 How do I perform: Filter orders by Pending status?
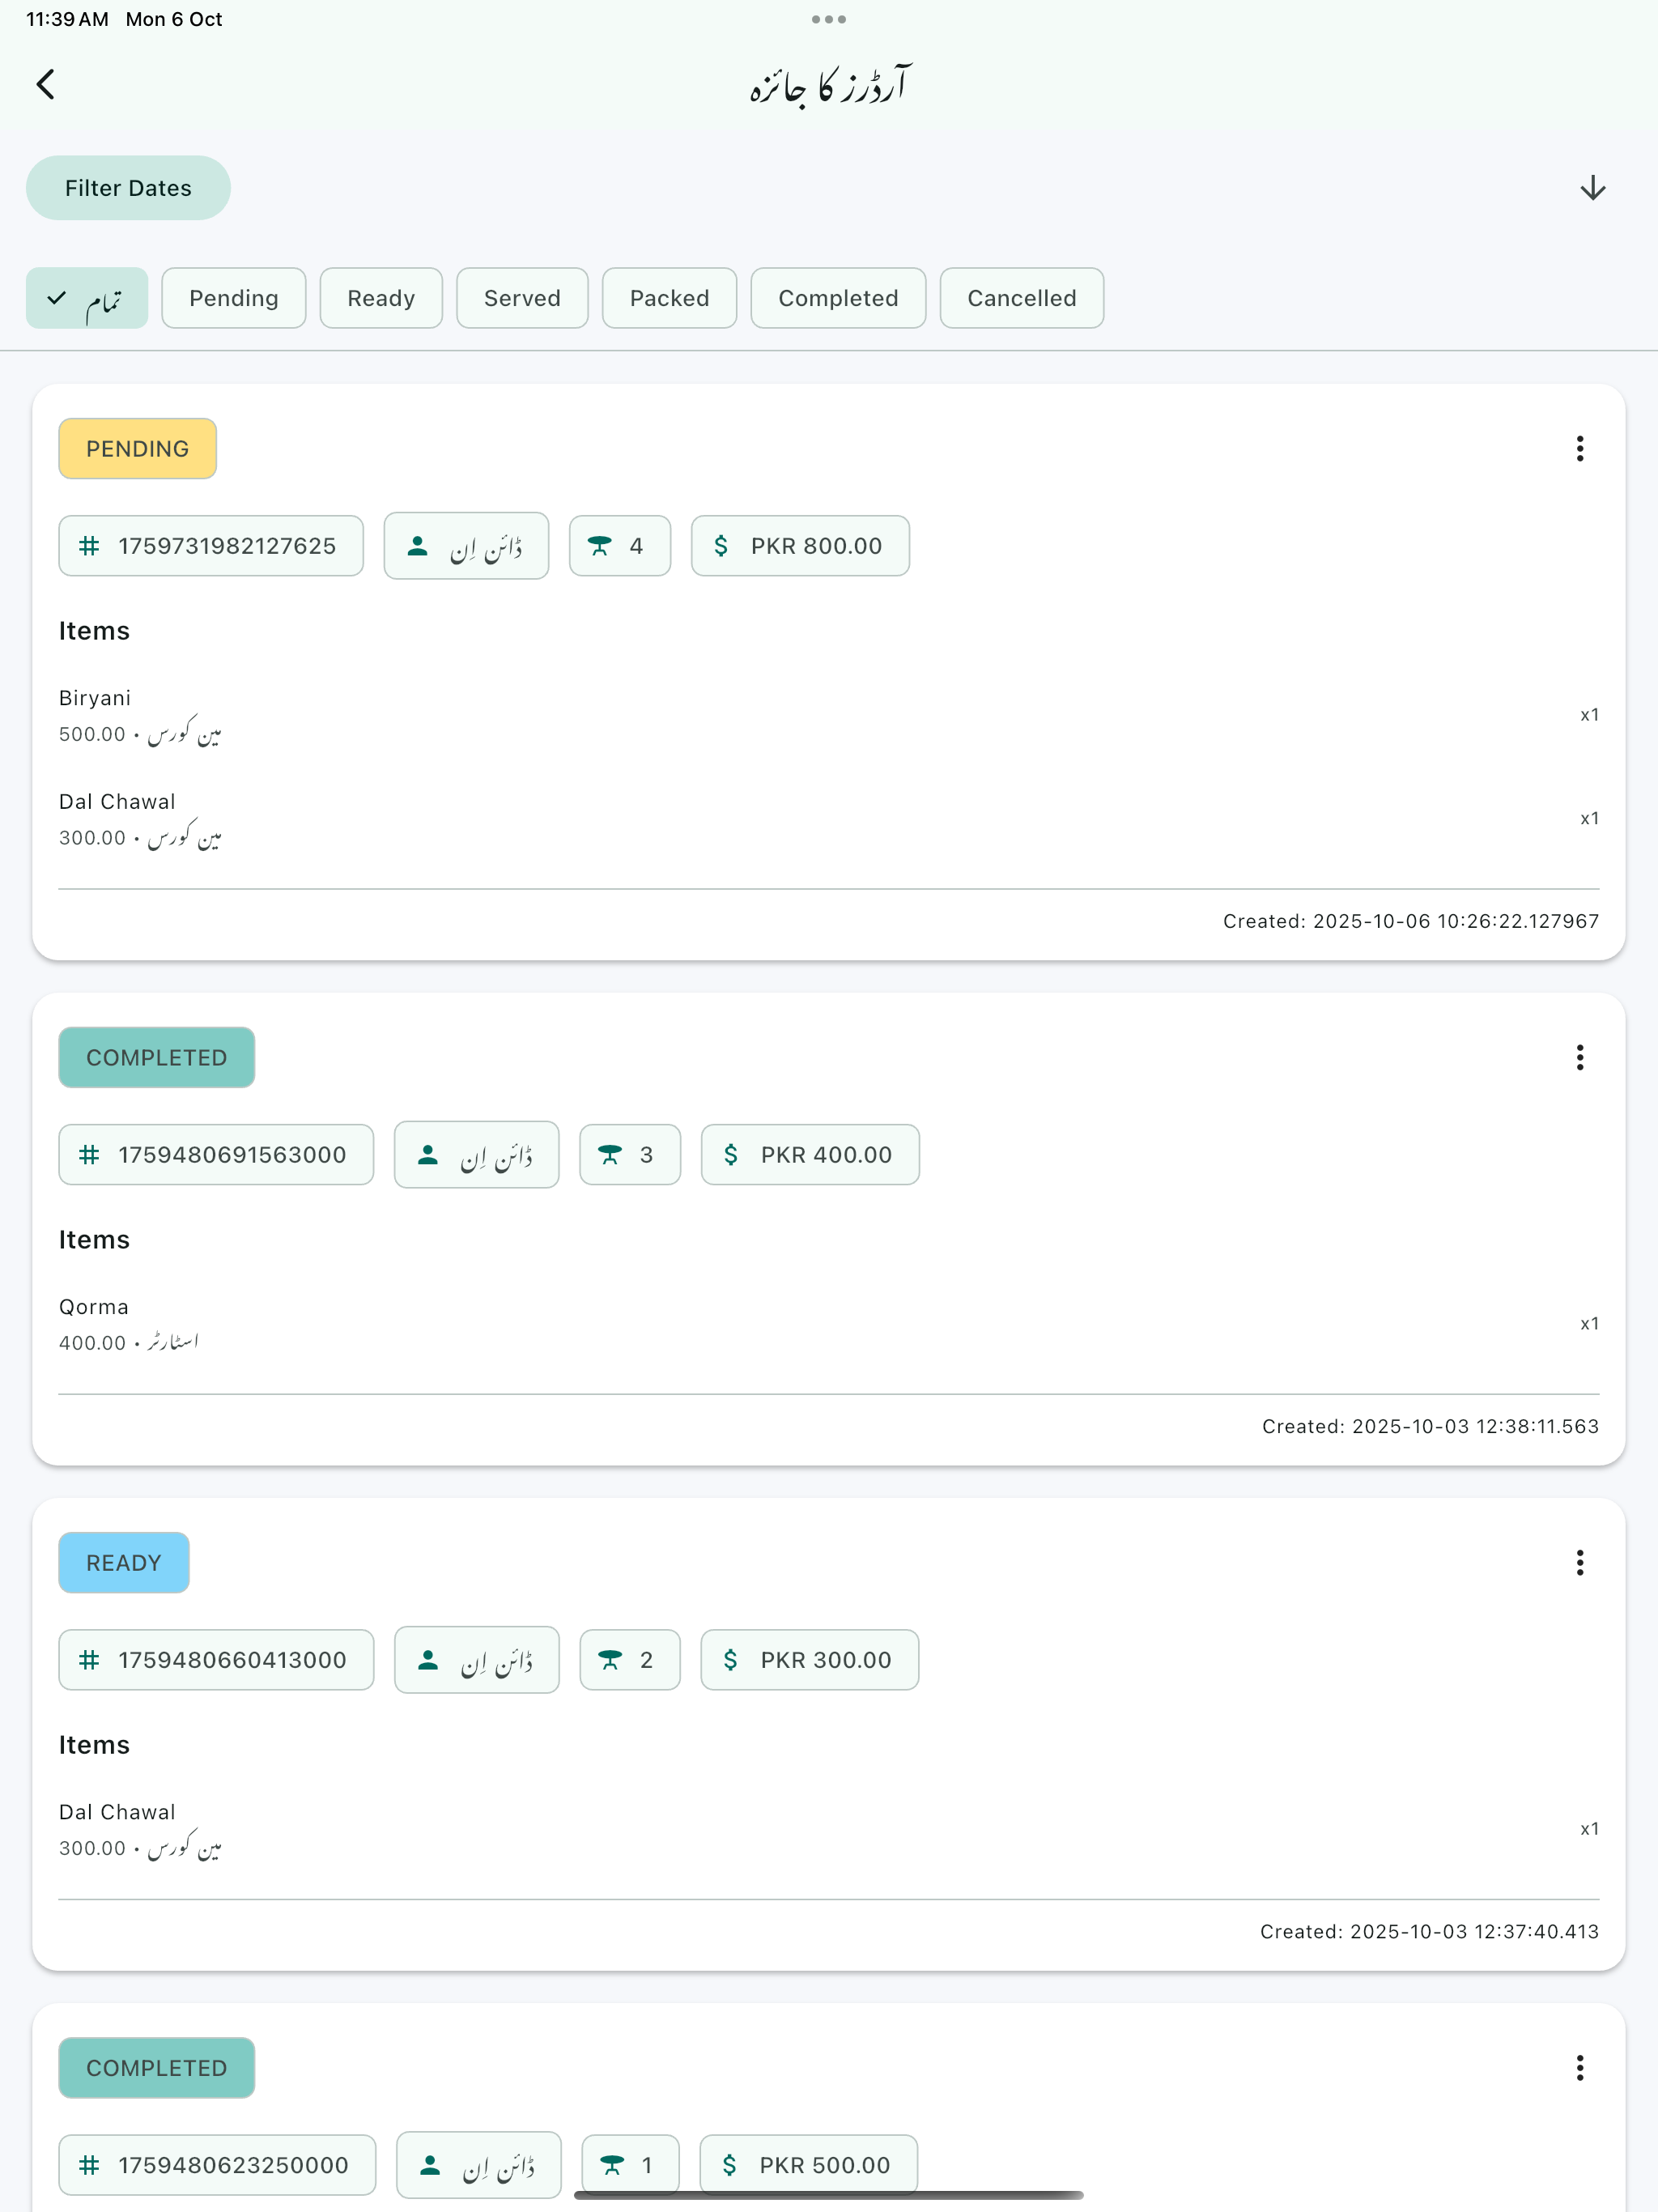tap(234, 298)
